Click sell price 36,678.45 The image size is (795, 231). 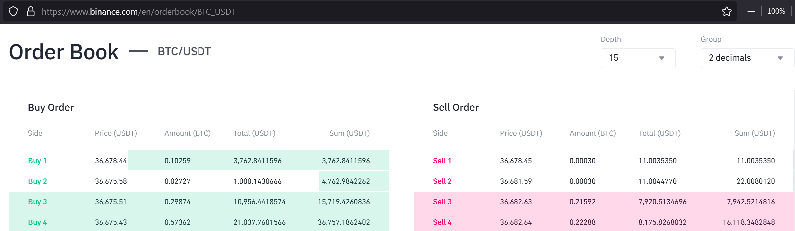tap(516, 161)
